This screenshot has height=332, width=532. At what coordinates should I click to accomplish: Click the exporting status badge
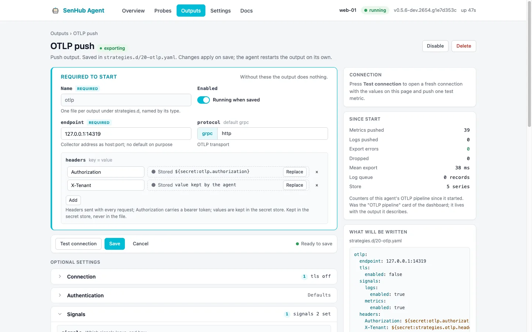tap(112, 48)
